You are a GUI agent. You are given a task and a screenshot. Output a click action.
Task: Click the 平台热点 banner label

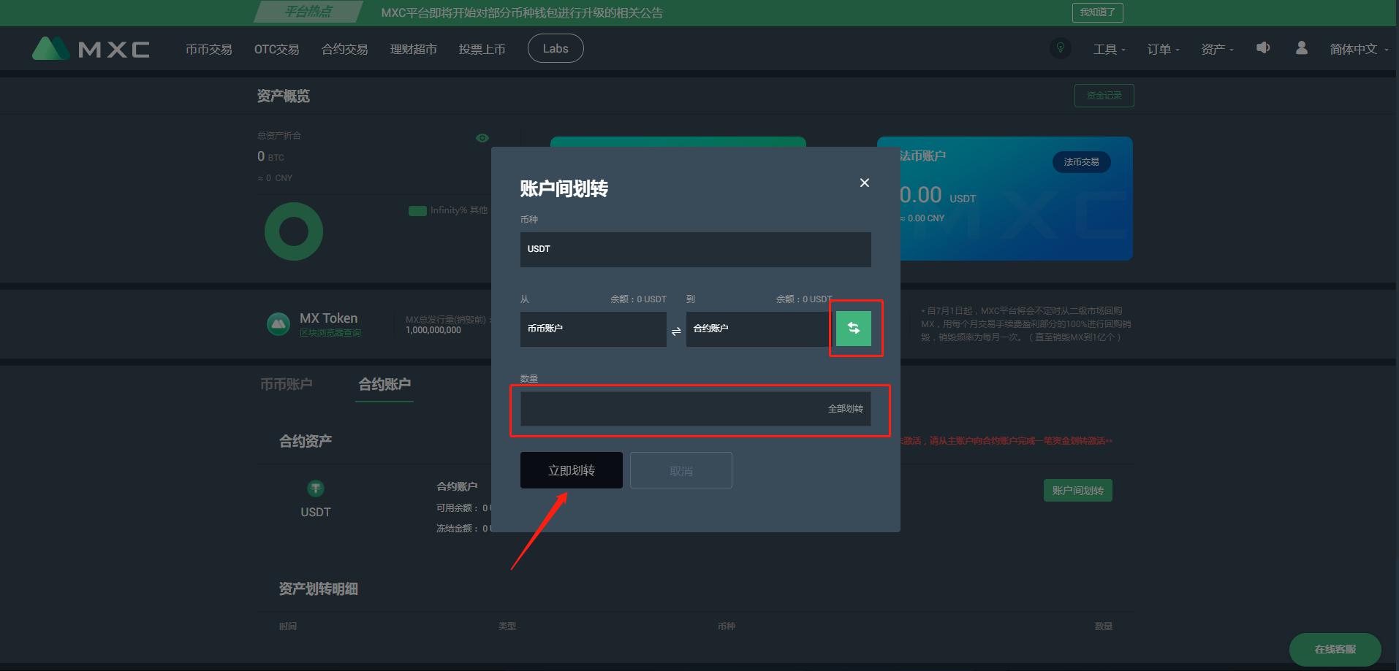308,12
